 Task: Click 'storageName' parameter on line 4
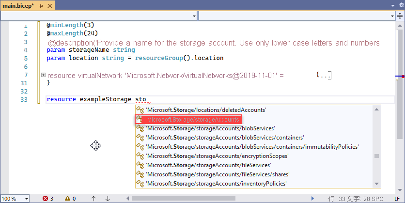pyautogui.click(x=89, y=50)
